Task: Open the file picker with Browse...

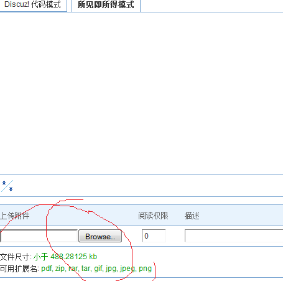Action: 100,236
